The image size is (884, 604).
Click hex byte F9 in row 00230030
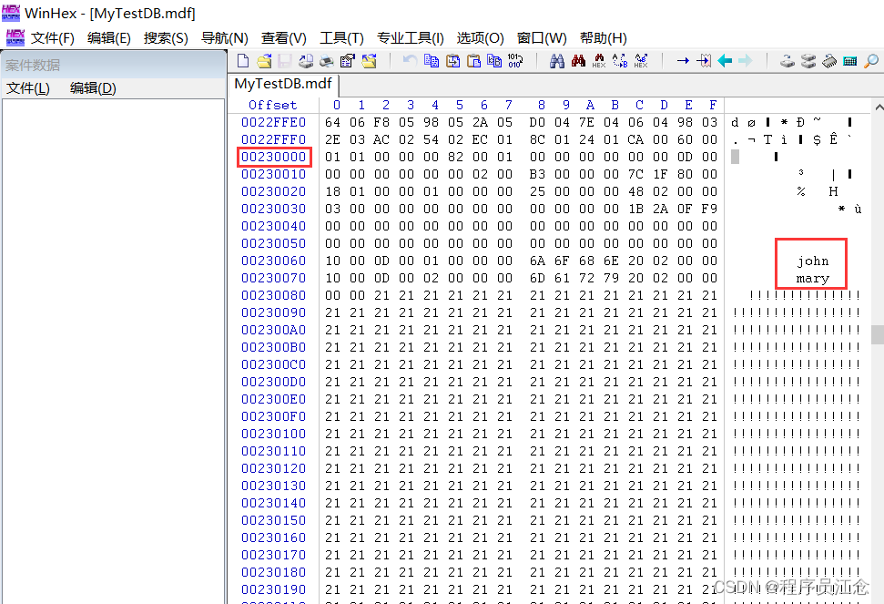pyautogui.click(x=709, y=209)
